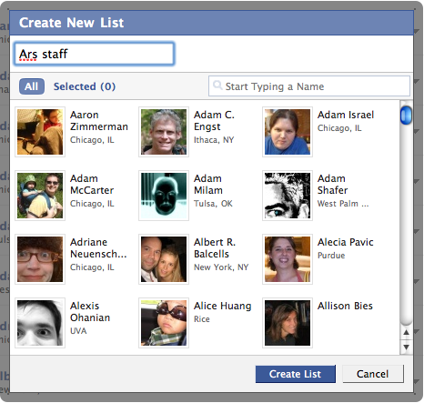The height and width of the screenshot is (403, 424).
Task: Select Albert R. Balcells's profile photo
Action: [164, 259]
